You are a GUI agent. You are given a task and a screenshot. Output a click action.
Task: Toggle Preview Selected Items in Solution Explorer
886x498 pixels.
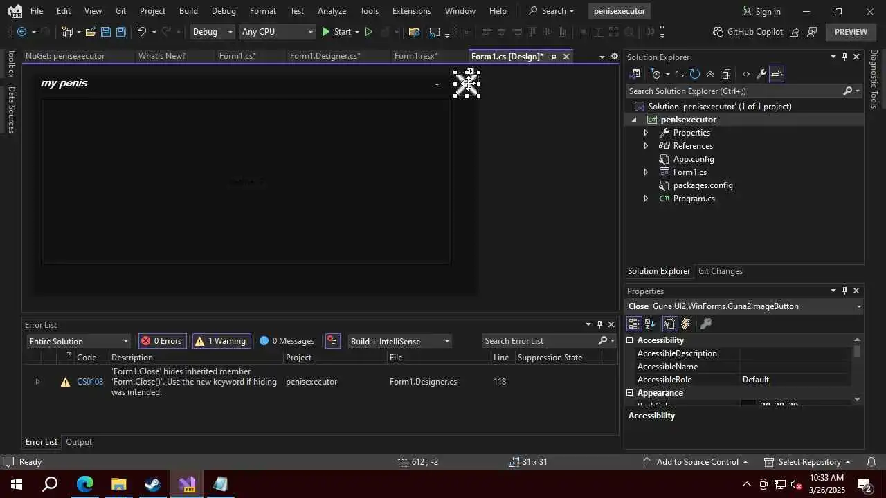point(777,74)
